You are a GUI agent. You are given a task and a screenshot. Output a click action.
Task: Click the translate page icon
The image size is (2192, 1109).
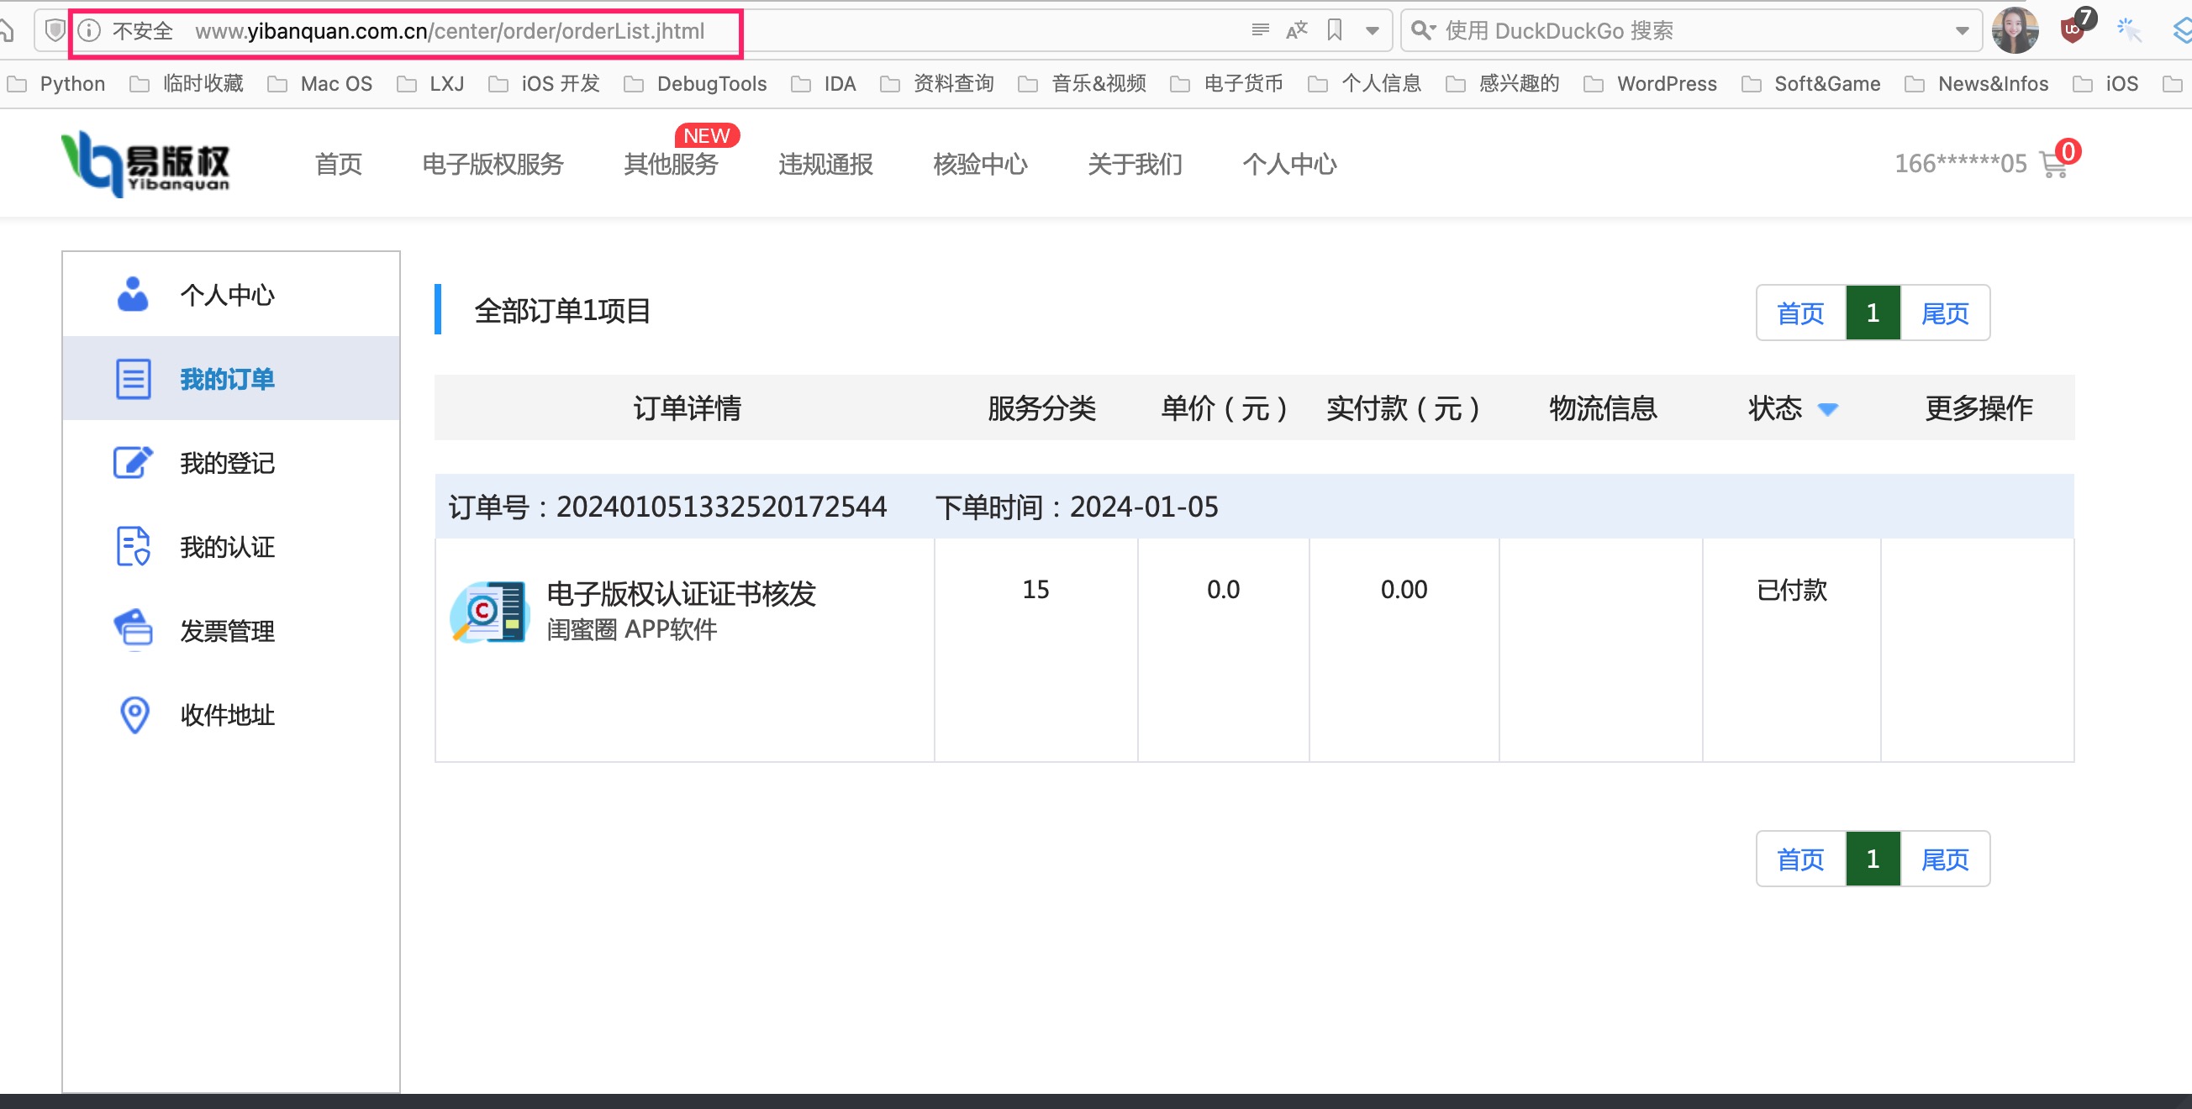(1297, 30)
